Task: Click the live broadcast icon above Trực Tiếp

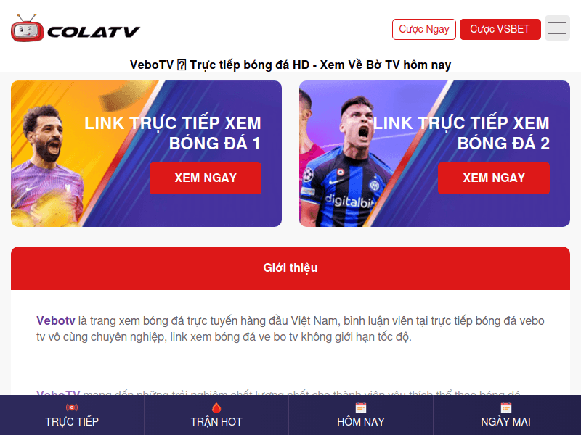Action: pyautogui.click(x=72, y=407)
